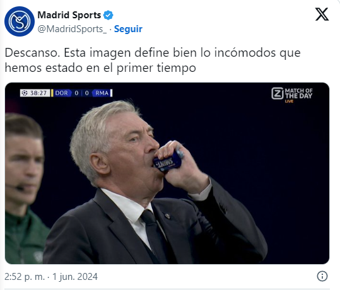Screen dimensions: 340x290
Task: Click the tweet info icon
Action: (x=322, y=276)
